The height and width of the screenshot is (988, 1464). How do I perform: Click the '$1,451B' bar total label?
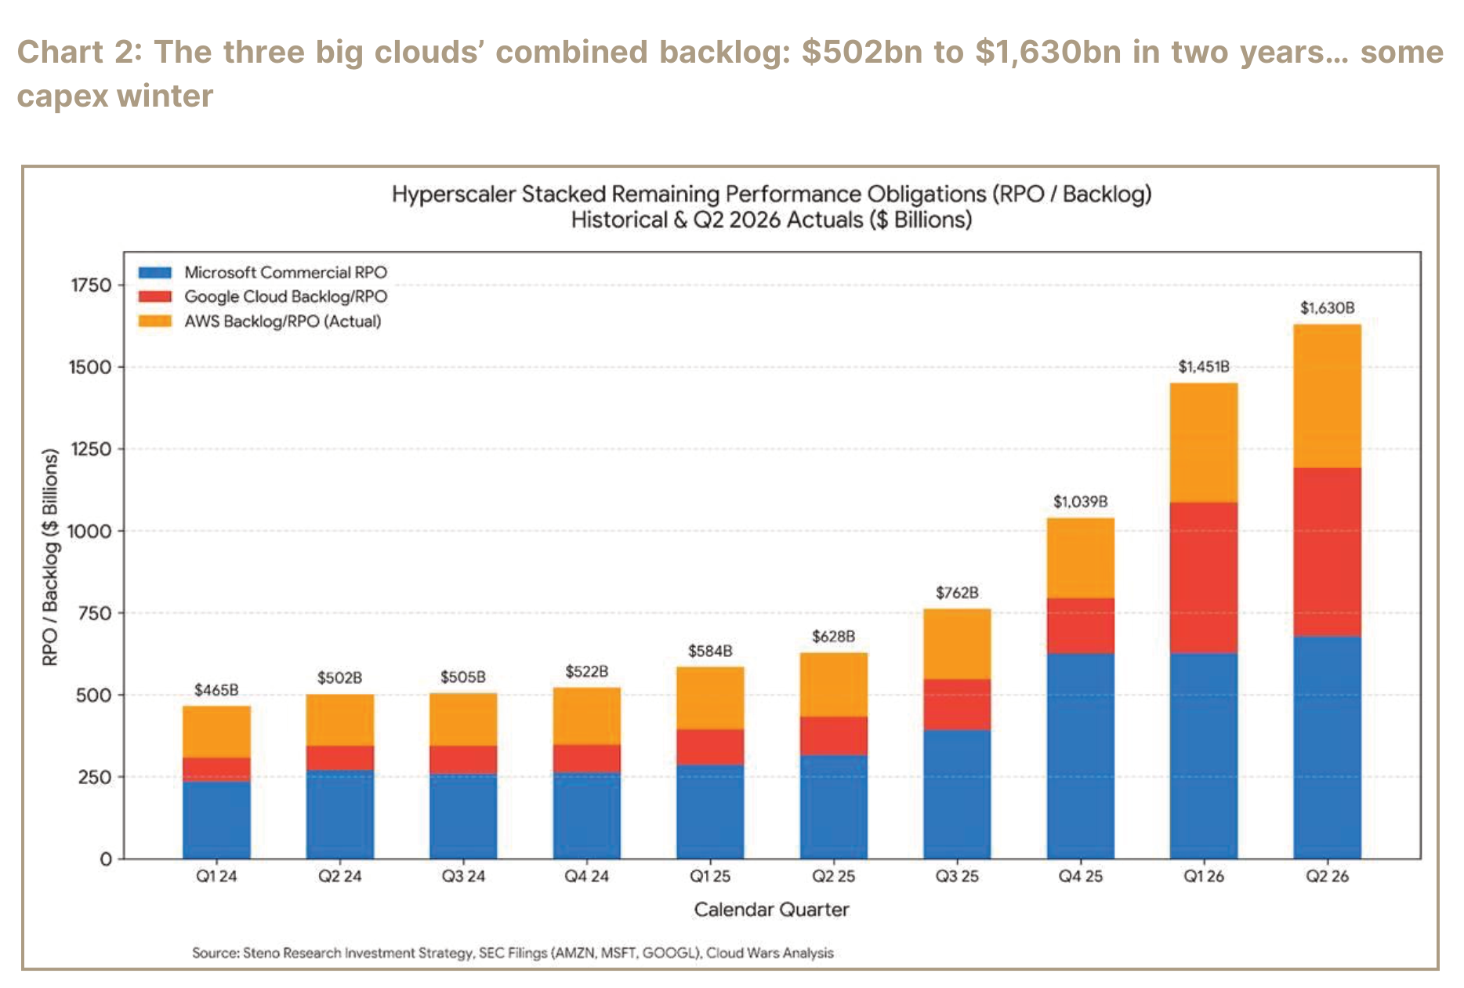(x=1204, y=367)
